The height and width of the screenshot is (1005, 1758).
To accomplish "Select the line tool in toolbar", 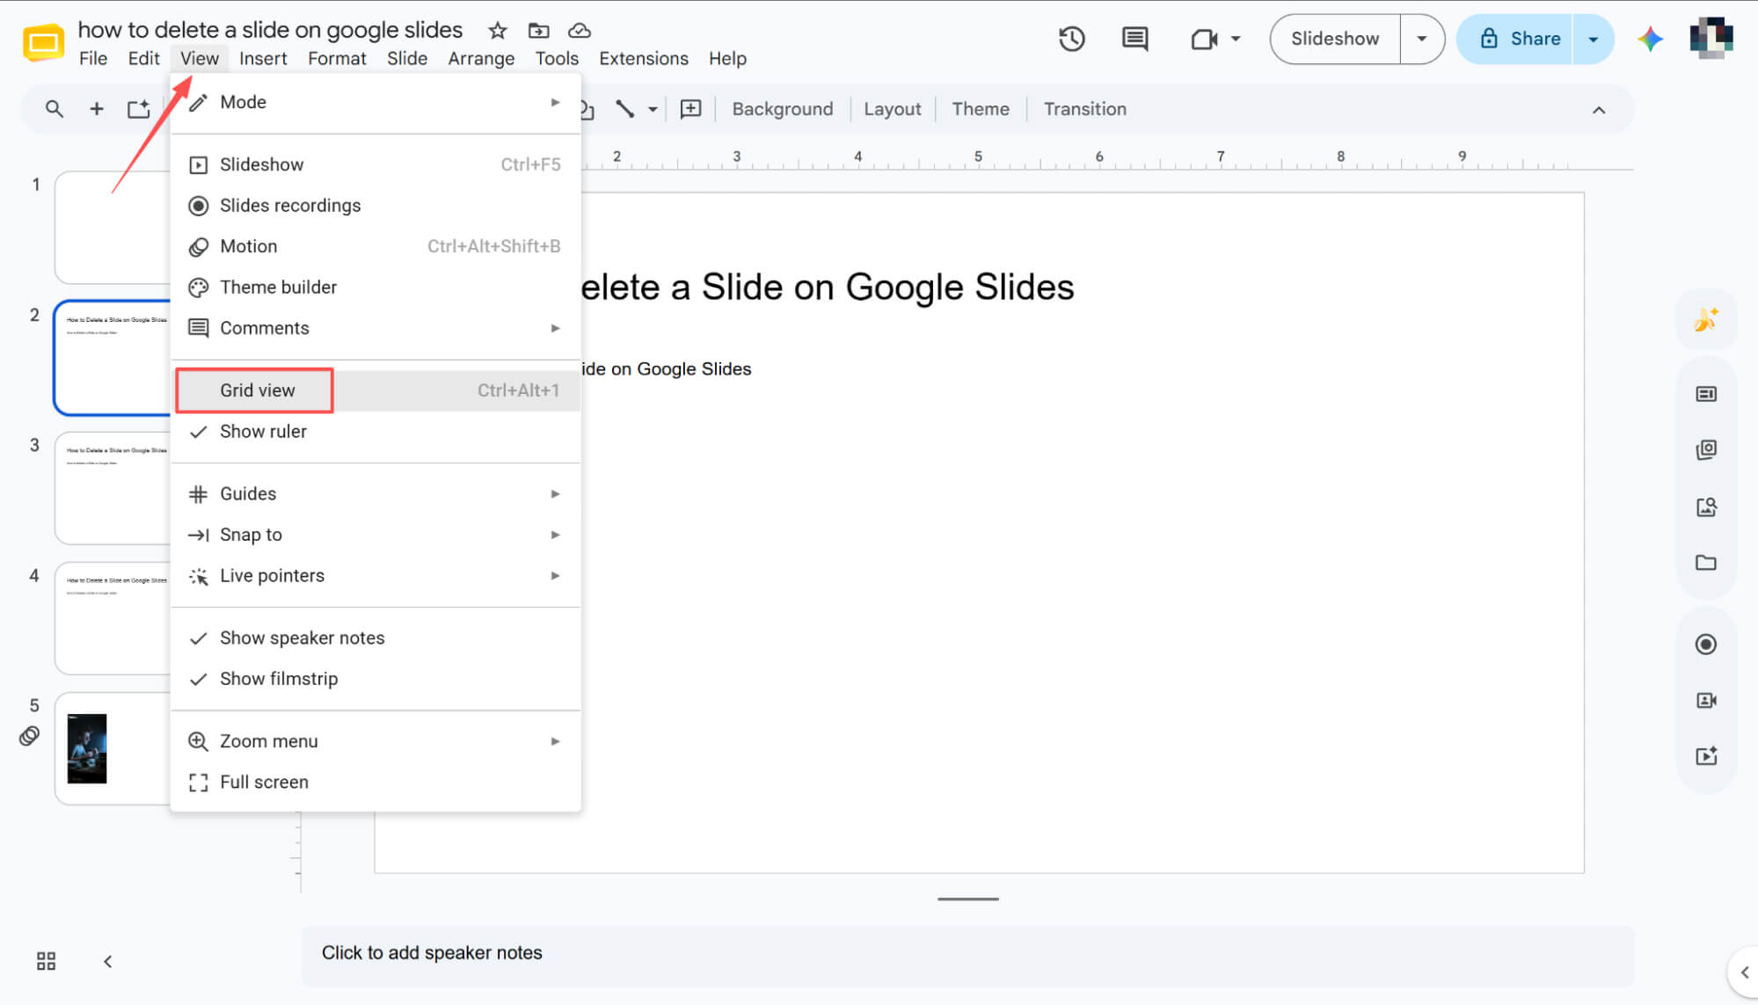I will point(624,109).
